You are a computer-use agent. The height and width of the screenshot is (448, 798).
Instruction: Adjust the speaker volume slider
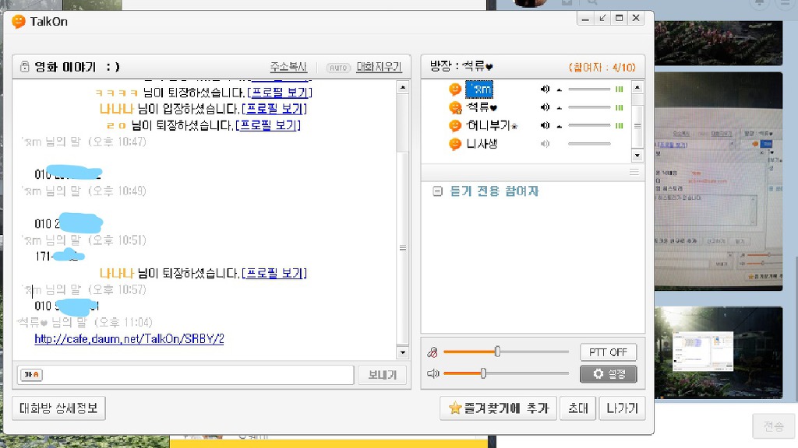coord(506,374)
